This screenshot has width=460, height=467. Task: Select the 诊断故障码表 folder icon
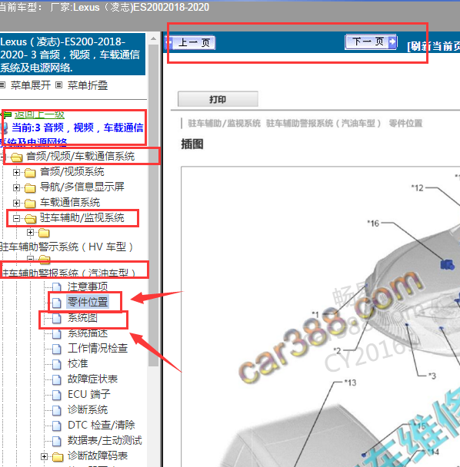58,456
